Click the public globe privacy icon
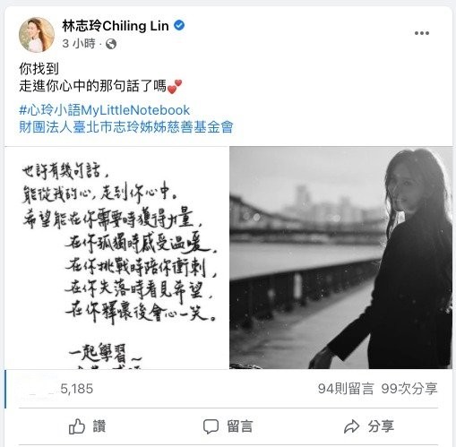 coord(111,44)
